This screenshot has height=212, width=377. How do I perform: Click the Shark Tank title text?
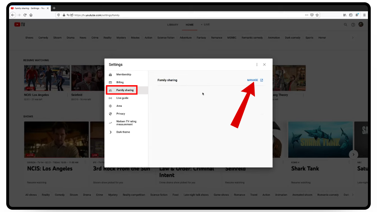(305, 168)
